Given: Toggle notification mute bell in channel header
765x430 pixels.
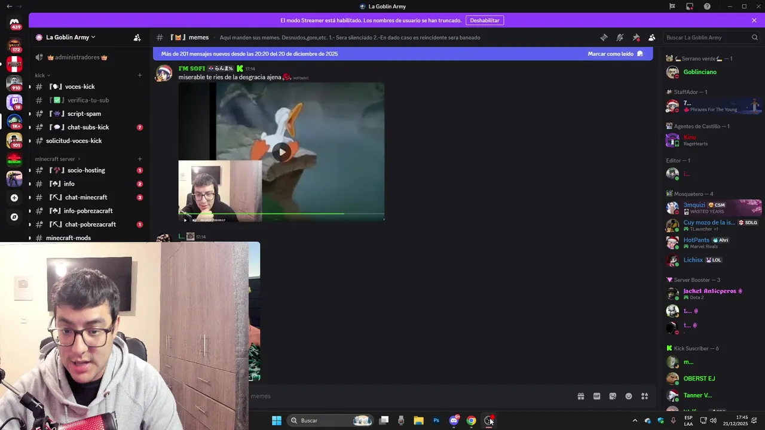Looking at the screenshot, I should [620, 37].
